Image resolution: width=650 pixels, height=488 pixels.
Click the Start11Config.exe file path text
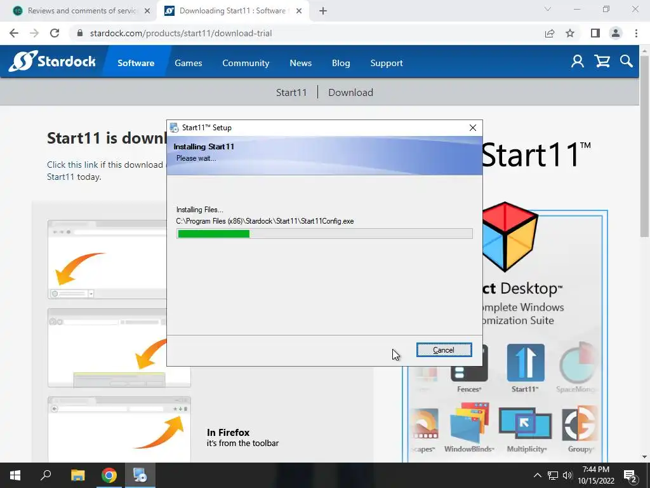[265, 221]
